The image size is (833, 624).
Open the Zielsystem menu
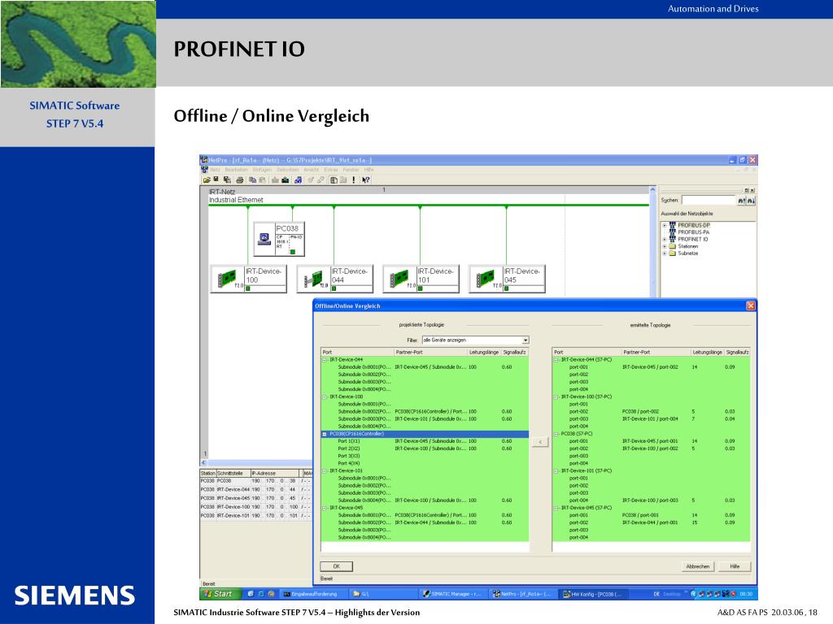(x=288, y=170)
